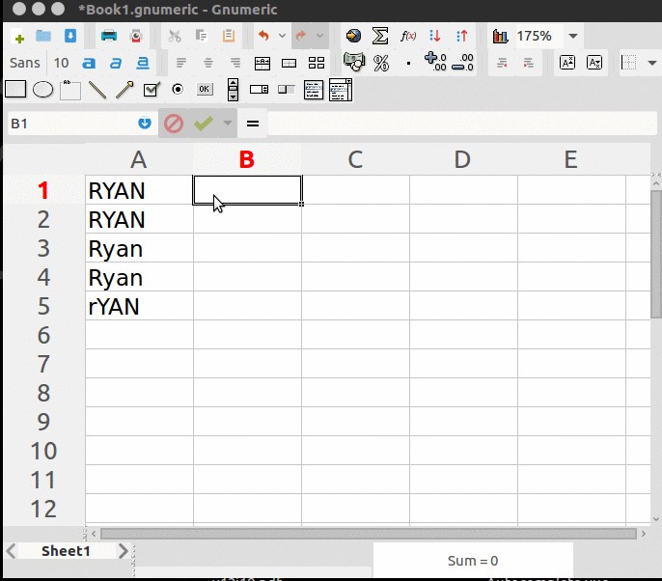Image resolution: width=662 pixels, height=581 pixels.
Task: Expand the undo history dropdown
Action: [282, 36]
